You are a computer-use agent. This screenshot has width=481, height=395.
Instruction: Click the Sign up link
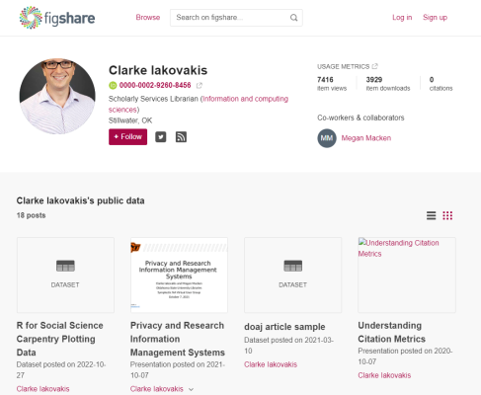435,18
